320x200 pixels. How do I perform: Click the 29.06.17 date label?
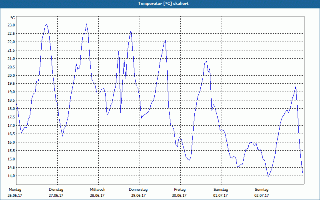[x=138, y=196]
